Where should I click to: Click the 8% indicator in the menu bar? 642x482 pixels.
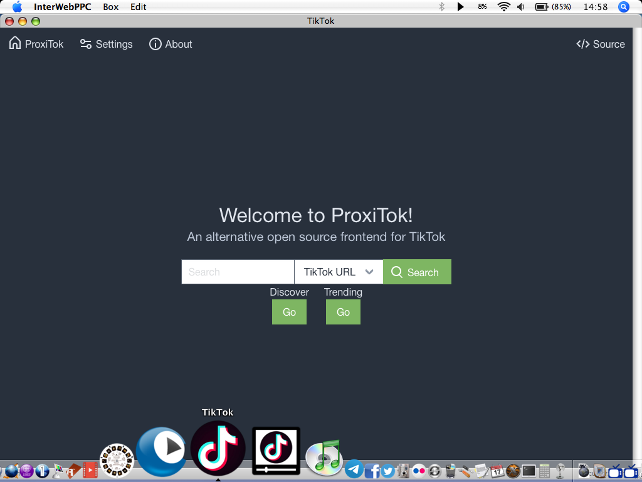[482, 6]
